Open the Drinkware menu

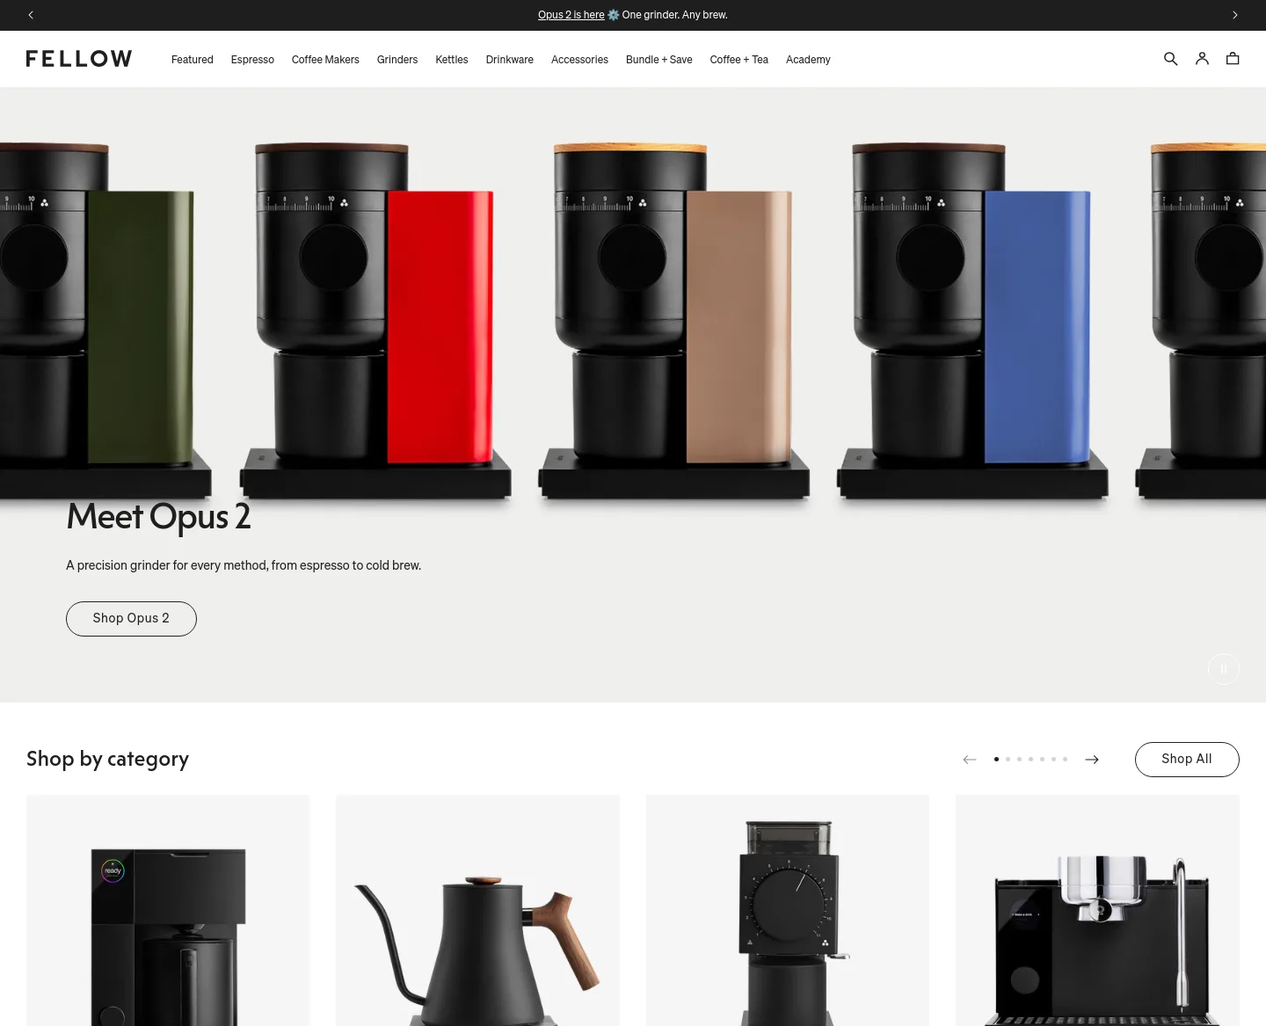(x=510, y=60)
